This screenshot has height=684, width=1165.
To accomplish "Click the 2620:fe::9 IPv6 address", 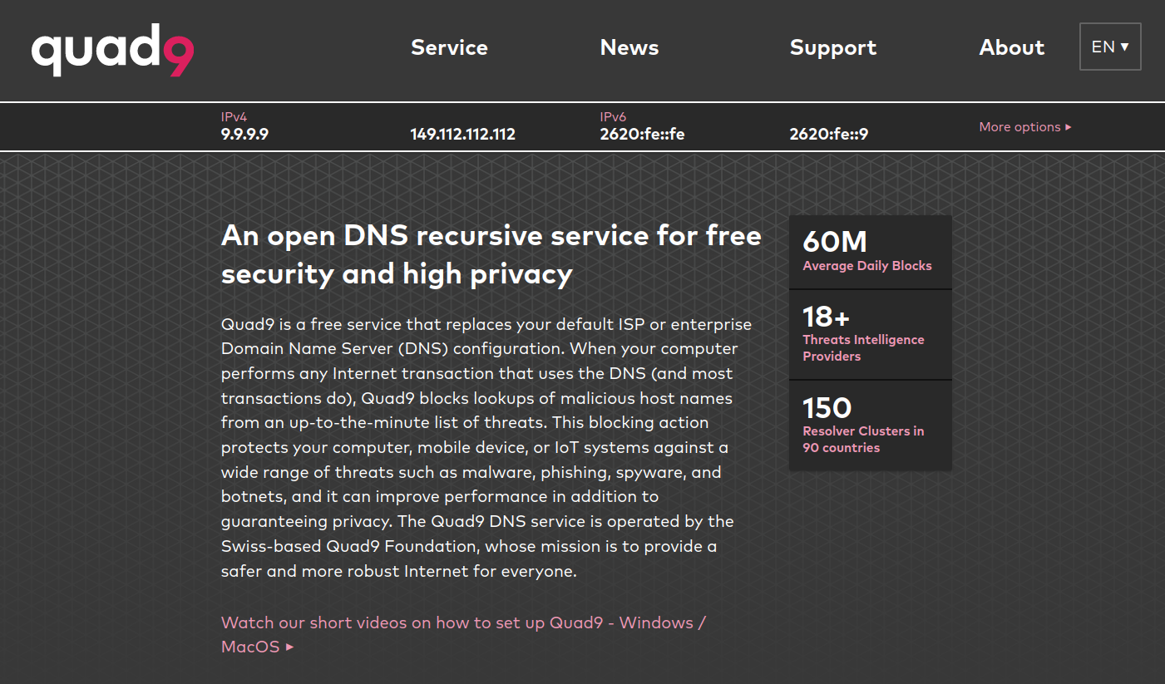I will (x=828, y=134).
